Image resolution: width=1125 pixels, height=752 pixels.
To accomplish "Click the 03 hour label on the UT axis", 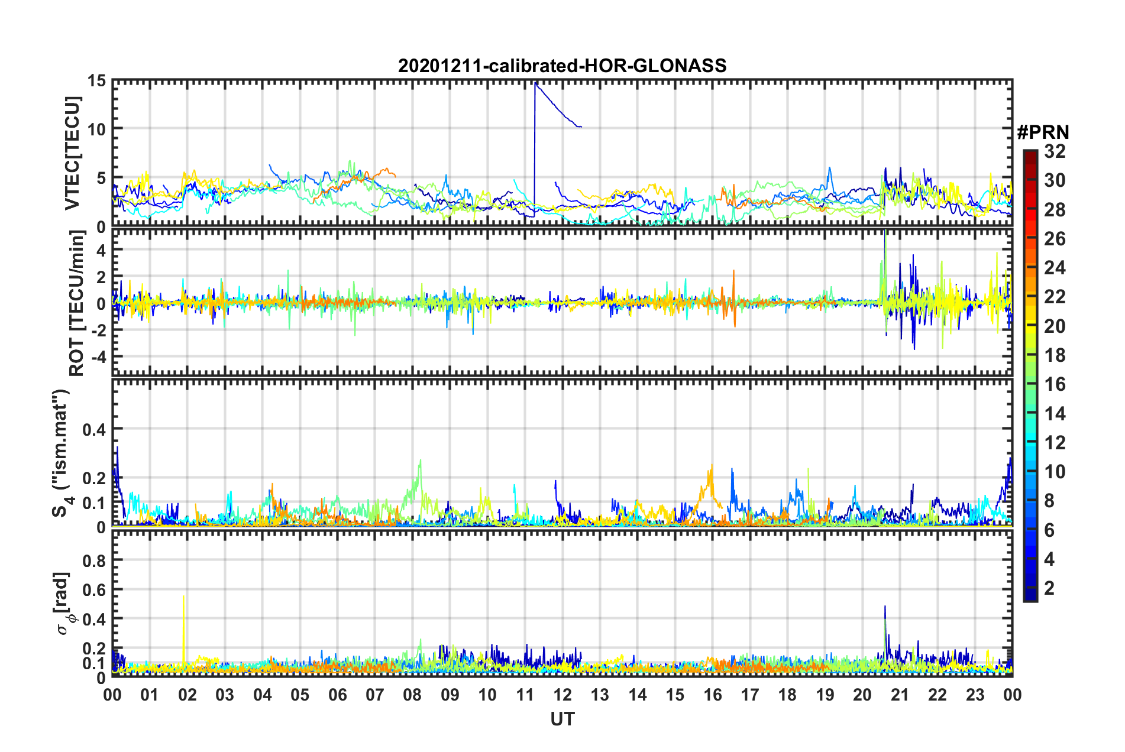I will pos(225,695).
